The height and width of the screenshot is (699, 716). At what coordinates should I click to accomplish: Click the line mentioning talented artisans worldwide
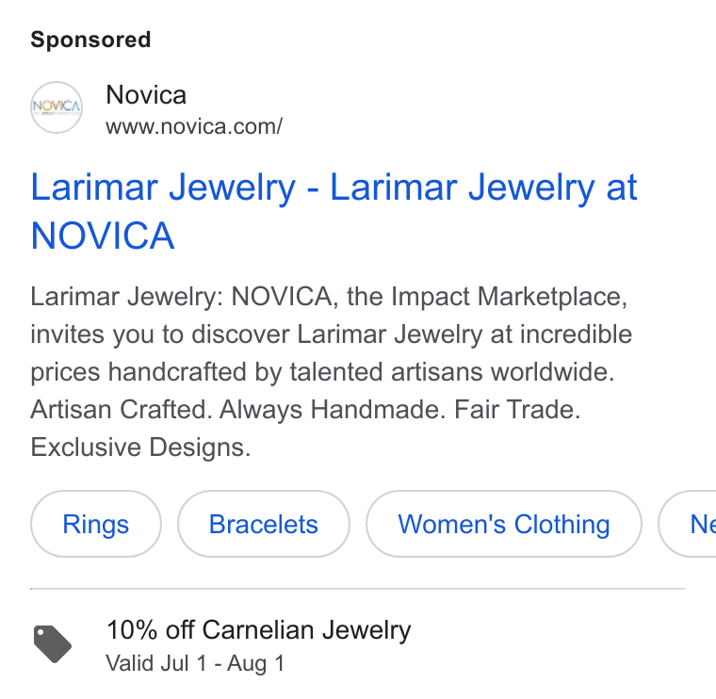pos(322,372)
